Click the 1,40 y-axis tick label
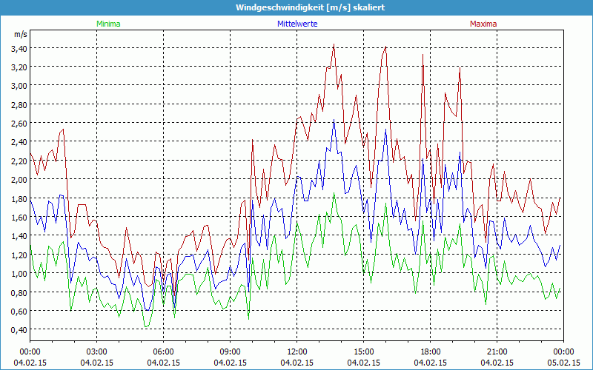Image resolution: width=593 pixels, height=370 pixels. tap(19, 236)
